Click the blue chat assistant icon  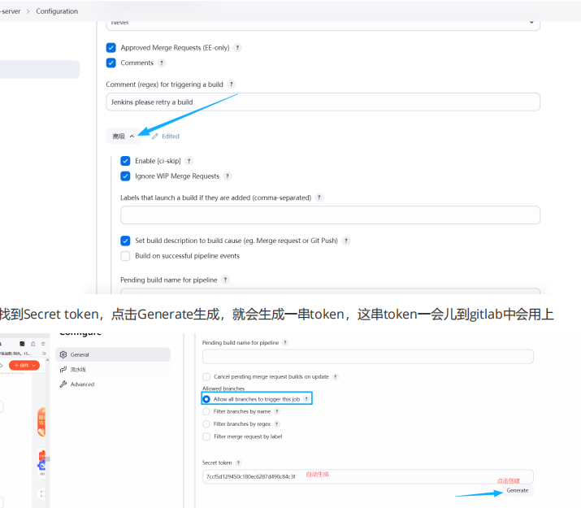click(x=41, y=465)
